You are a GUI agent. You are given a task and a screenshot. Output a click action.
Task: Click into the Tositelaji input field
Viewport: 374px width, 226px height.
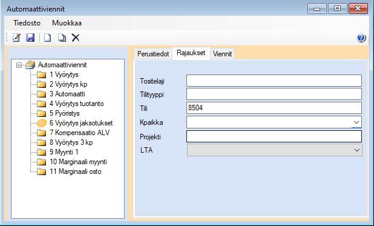pyautogui.click(x=274, y=81)
